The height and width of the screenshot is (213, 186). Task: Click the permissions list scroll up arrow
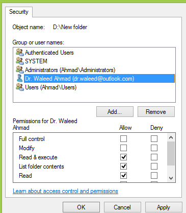coord(171,137)
